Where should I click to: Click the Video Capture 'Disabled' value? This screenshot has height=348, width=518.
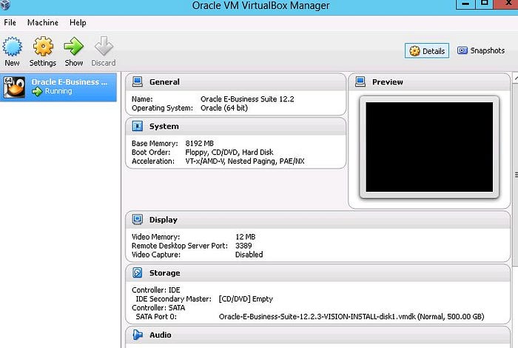pos(249,255)
